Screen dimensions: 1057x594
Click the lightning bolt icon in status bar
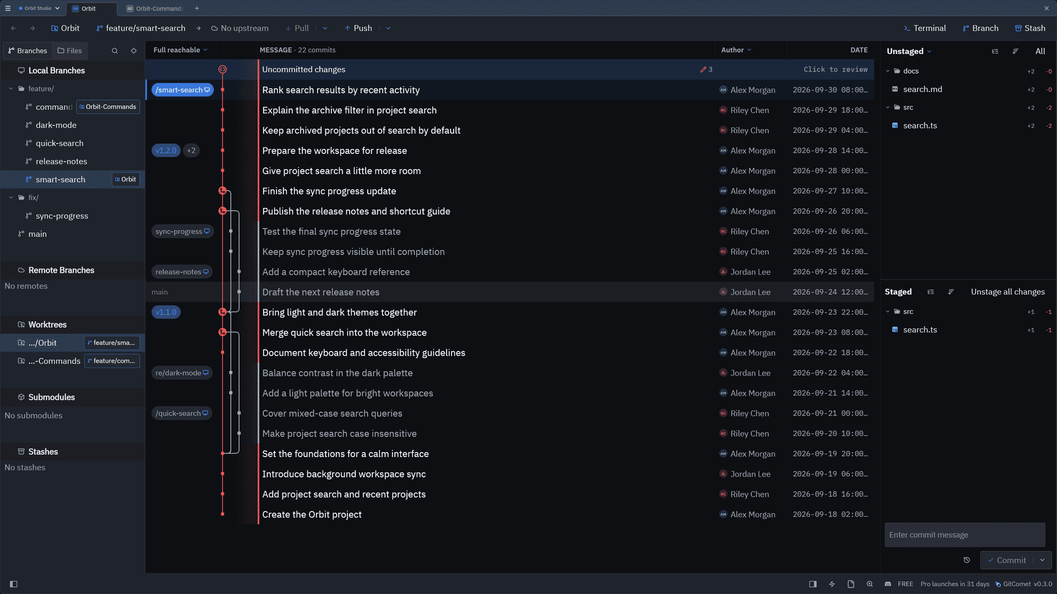(x=832, y=584)
